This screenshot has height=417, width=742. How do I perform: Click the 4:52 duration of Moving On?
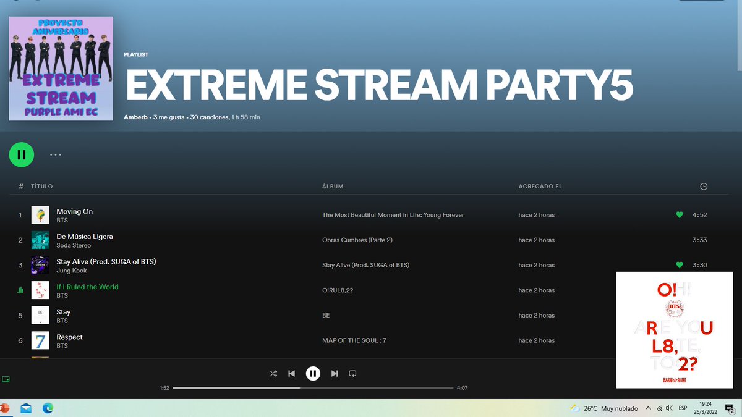tap(699, 215)
